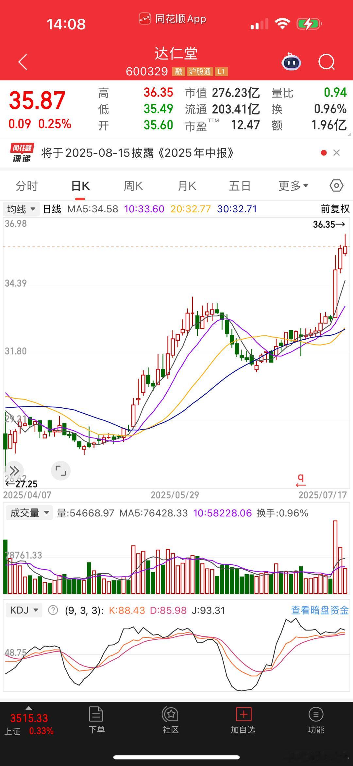Tap the 同花顺速递 logo
The image size is (353, 766).
pos(22,152)
